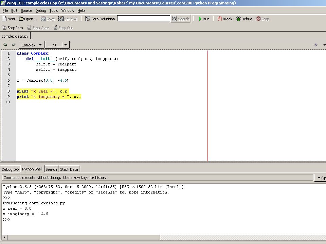Click the Save All toolbar button
Screen dimensions: 326x244
tap(68, 19)
